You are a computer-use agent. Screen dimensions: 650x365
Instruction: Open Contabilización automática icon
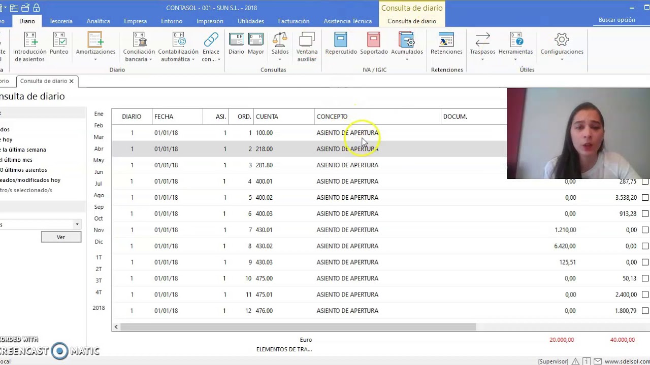pos(178,47)
